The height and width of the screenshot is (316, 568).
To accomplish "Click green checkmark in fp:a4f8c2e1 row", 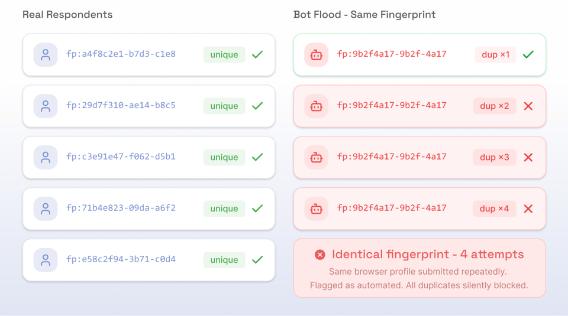I will pyautogui.click(x=257, y=54).
